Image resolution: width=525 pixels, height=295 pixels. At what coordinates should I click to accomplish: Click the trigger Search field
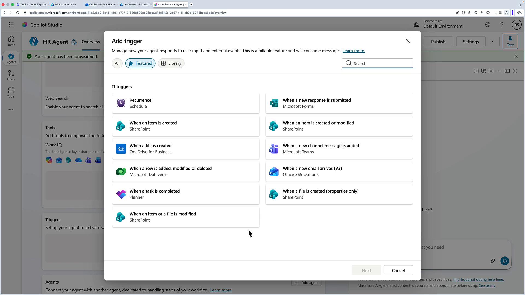coord(377,63)
